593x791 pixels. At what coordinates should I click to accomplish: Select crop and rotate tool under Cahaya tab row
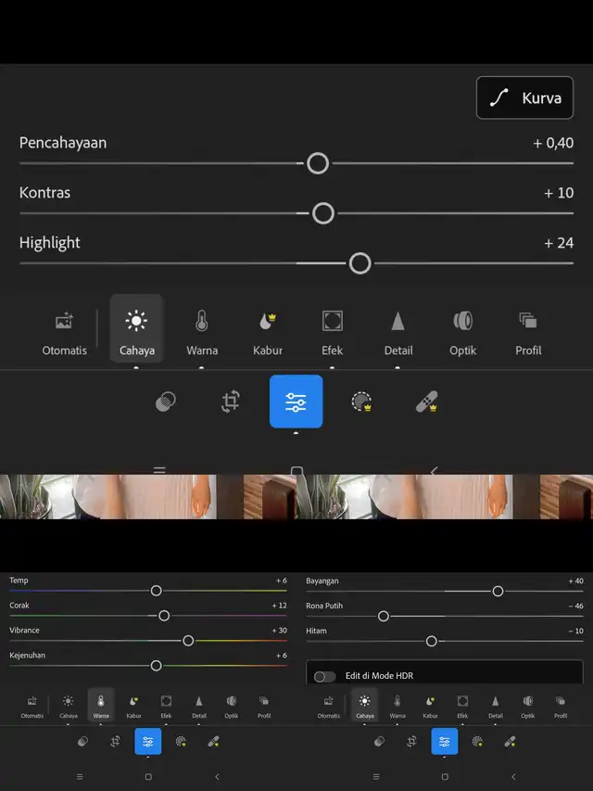pos(231,402)
